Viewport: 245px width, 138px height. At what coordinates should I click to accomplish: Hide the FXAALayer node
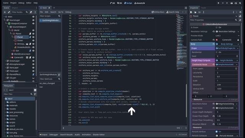(33, 71)
